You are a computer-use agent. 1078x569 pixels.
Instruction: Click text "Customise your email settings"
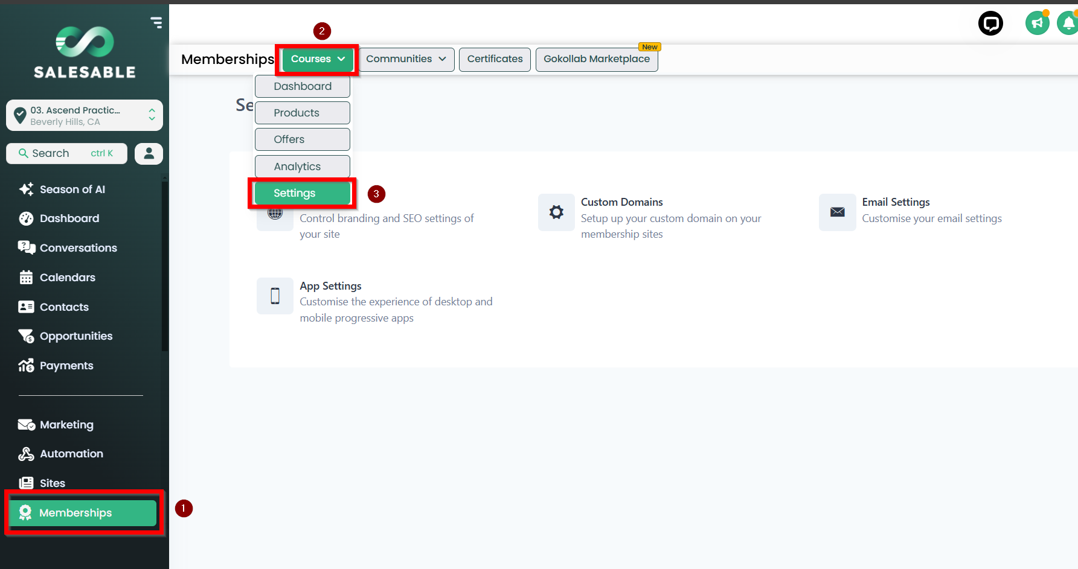tap(932, 218)
